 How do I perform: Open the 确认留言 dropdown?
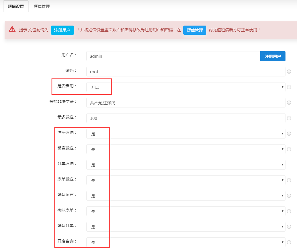click(x=186, y=196)
